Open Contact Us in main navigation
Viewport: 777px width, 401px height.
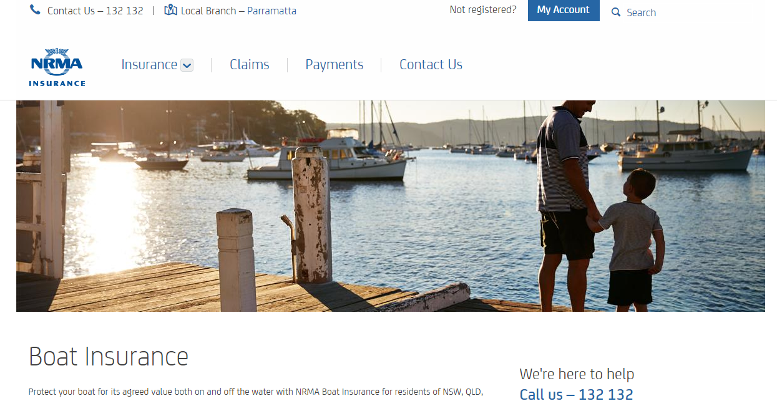[431, 65]
